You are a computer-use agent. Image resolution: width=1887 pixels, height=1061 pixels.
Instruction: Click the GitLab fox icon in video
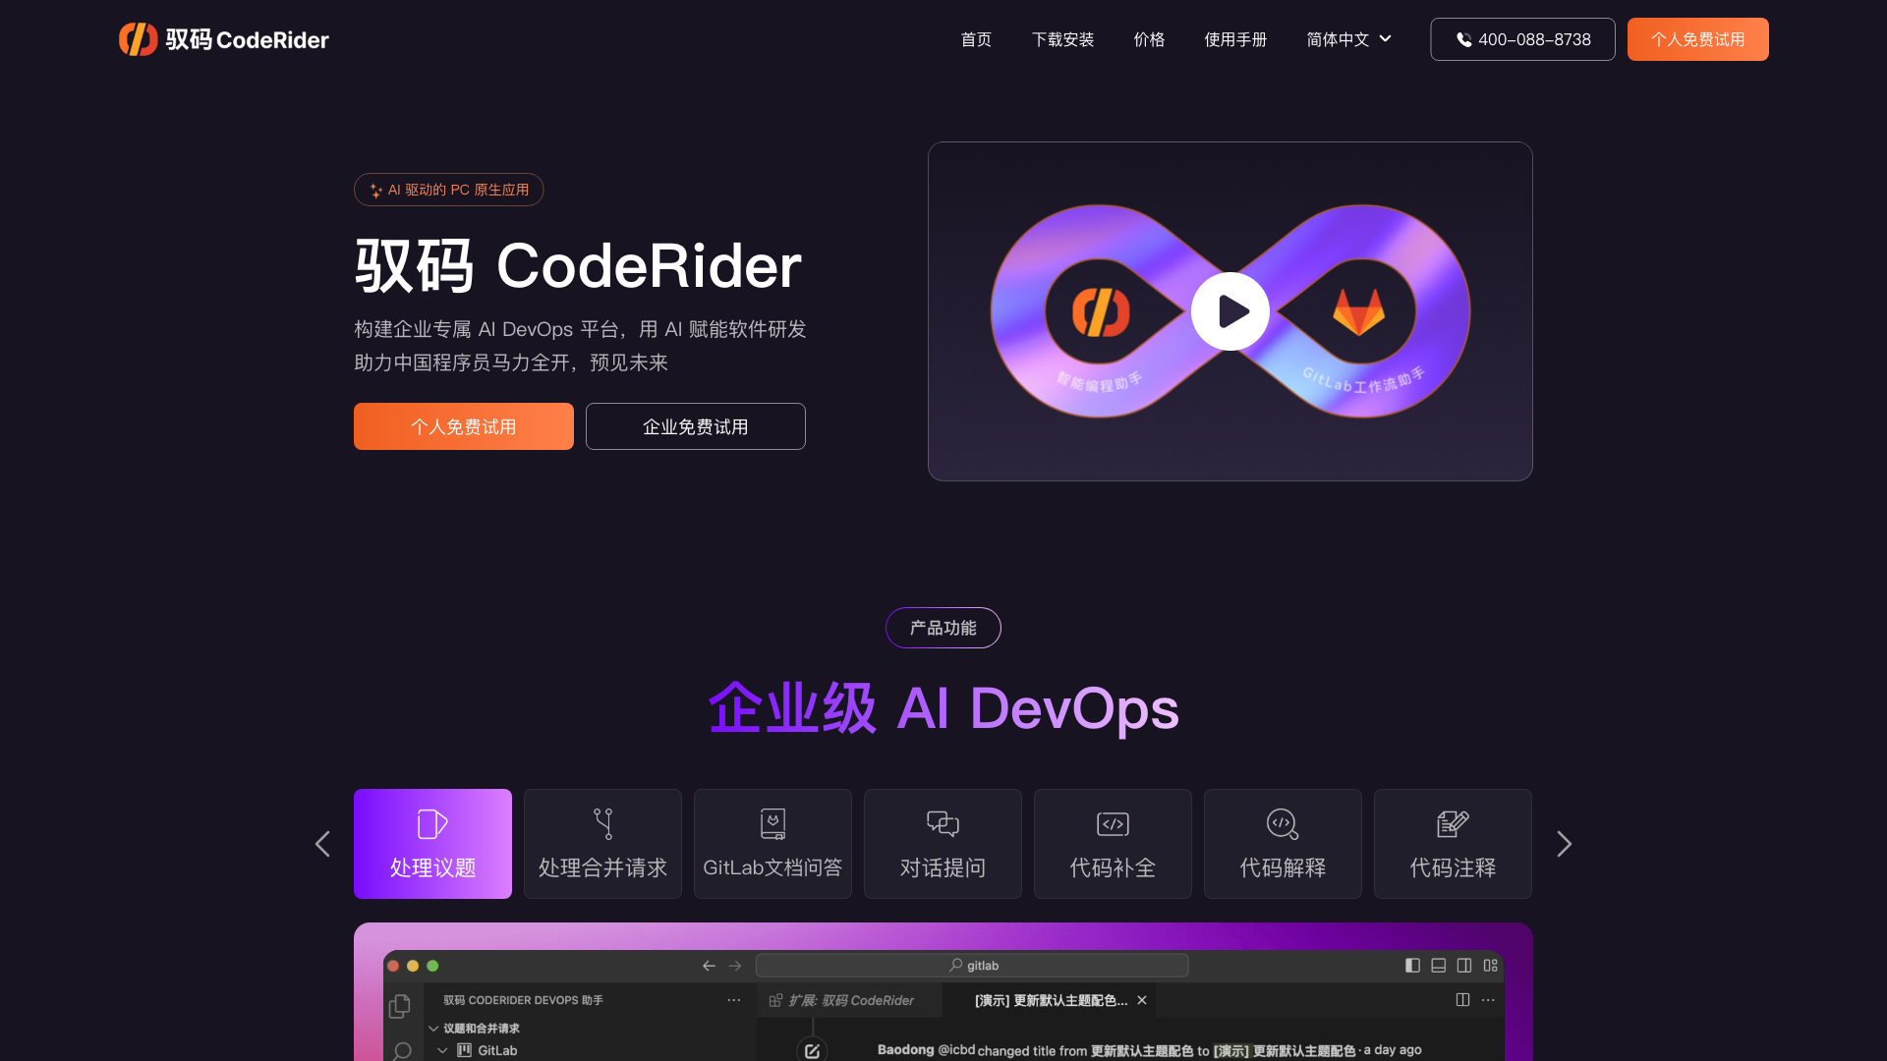(x=1359, y=311)
